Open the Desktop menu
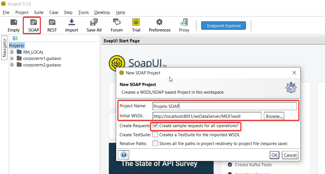Viewport: 325px width, 174px height. 102,12
